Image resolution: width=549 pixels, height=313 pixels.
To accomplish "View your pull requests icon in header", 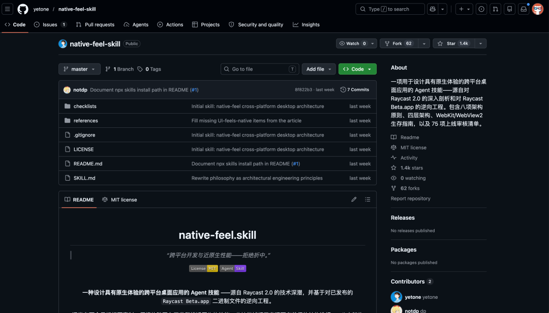I will [496, 9].
